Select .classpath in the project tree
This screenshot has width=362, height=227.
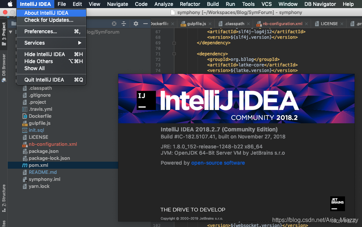pos(40,88)
